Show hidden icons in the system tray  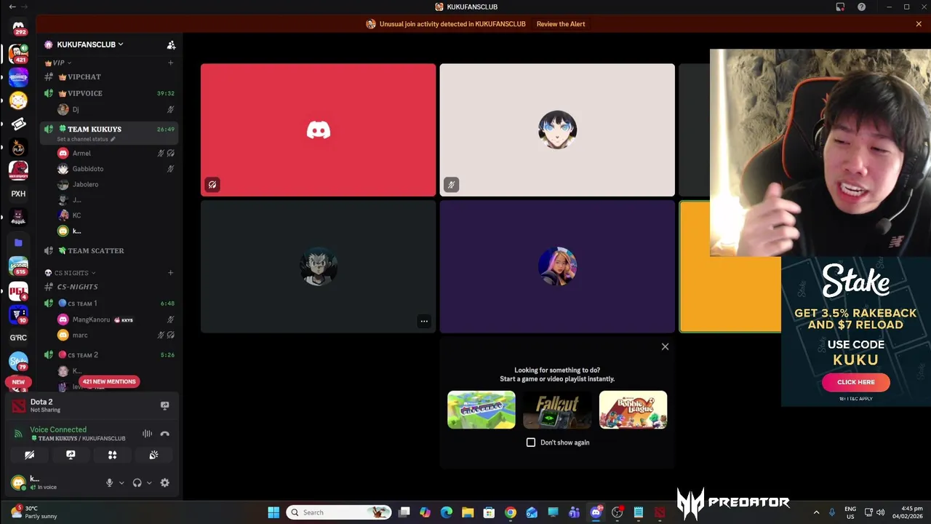coord(816,512)
